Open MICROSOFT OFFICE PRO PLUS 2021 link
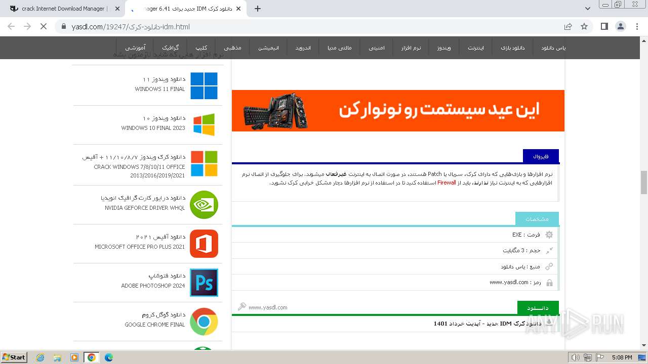 tap(140, 247)
